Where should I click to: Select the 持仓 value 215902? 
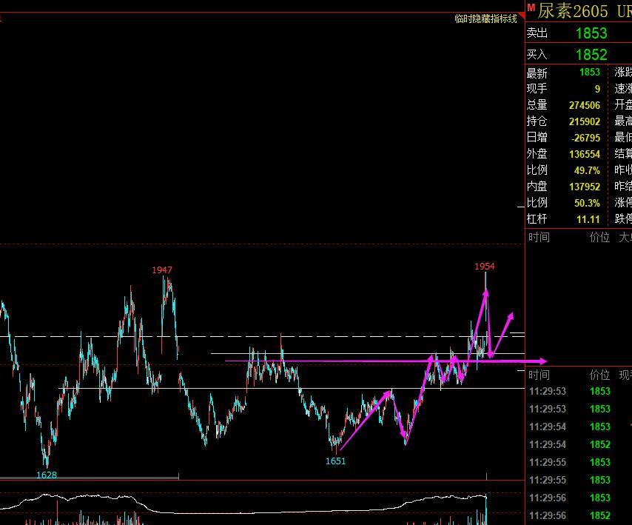coord(585,121)
